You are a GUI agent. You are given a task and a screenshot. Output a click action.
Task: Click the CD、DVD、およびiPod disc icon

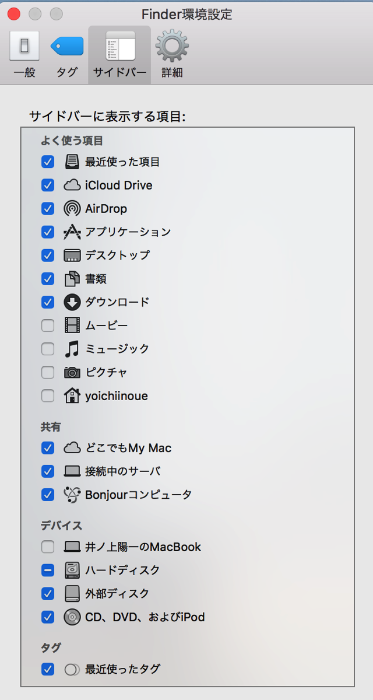72,617
